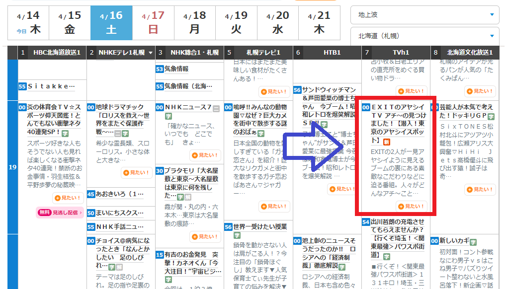Select the 4/14 Thursday date tab
Screen dimensions: 505x289
pyautogui.click(x=28, y=23)
